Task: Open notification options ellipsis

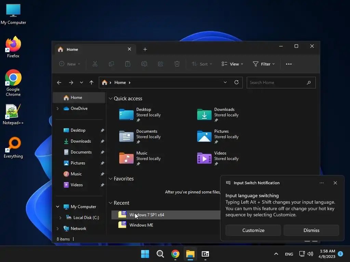Action: 322,183
